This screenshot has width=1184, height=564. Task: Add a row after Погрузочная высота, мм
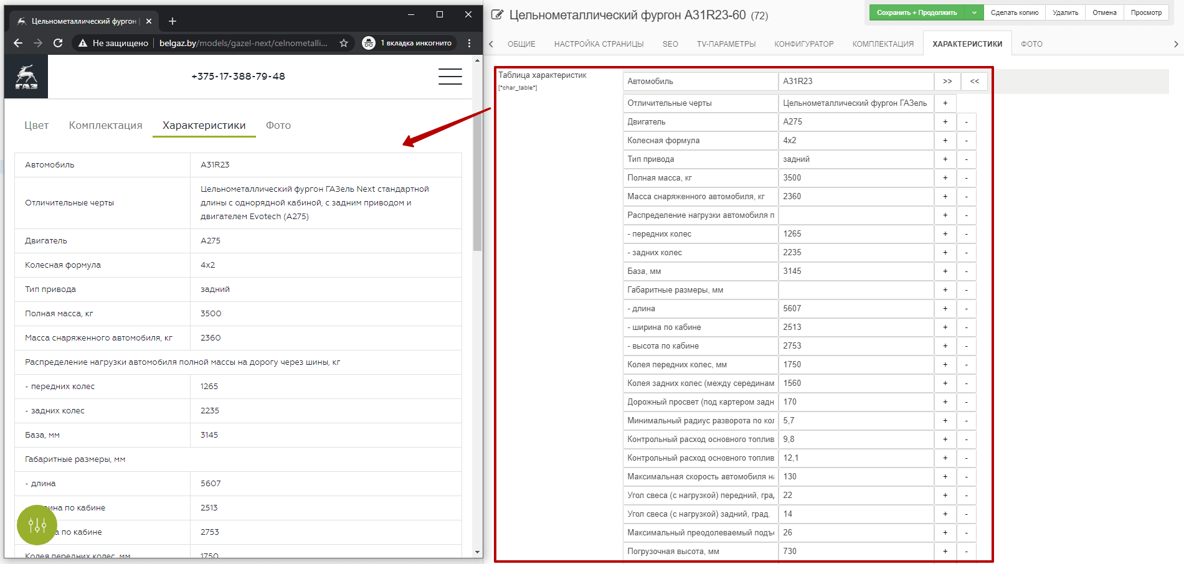[x=945, y=552]
